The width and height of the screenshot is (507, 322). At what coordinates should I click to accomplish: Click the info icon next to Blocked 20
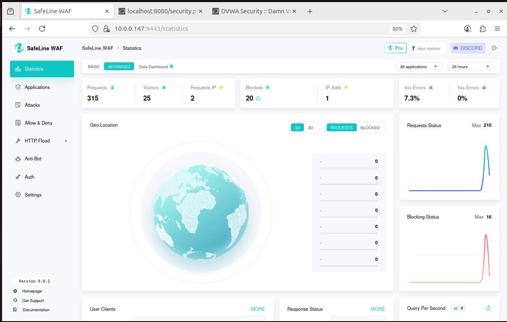tap(258, 98)
